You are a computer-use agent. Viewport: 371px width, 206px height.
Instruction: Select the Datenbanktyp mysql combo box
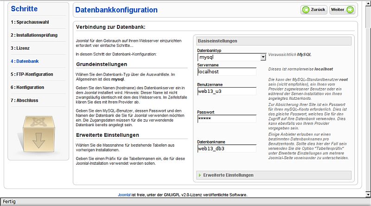(x=231, y=57)
